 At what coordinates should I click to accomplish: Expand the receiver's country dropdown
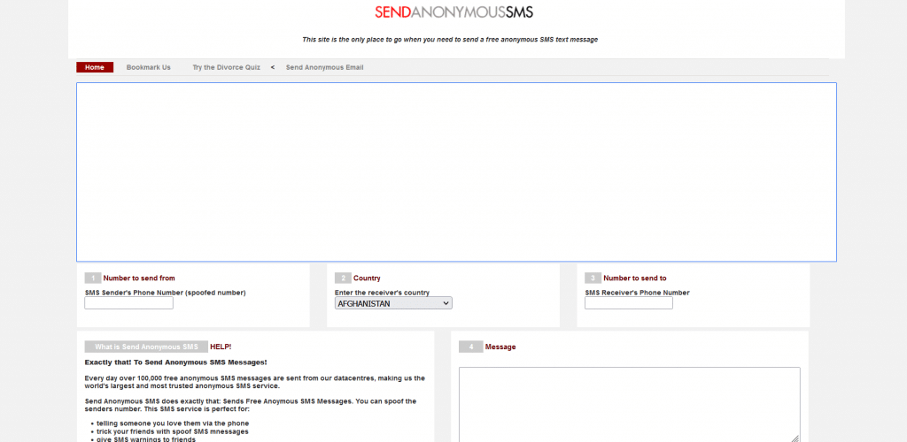[393, 303]
